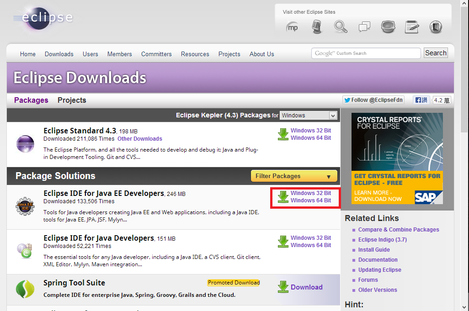Click green download arrow for Java Developers
Image resolution: width=469 pixels, height=311 pixels.
coord(283,242)
